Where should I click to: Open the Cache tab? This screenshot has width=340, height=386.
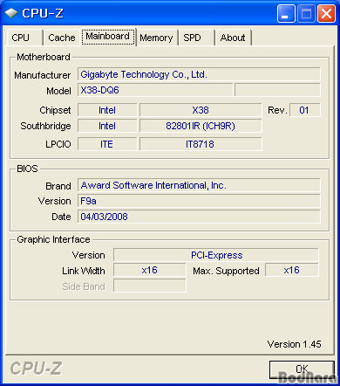coord(62,38)
